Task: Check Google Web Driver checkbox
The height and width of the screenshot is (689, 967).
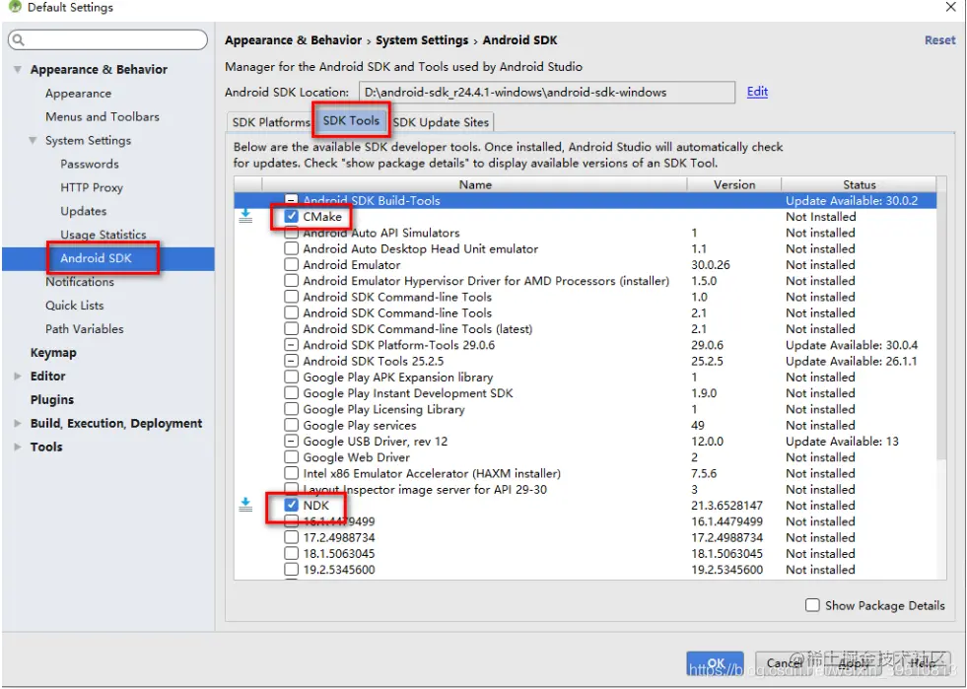Action: click(292, 457)
